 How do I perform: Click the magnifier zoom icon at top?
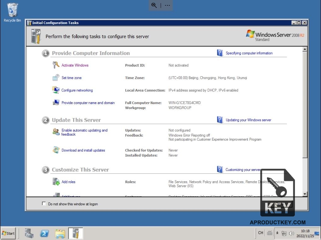(154, 5)
